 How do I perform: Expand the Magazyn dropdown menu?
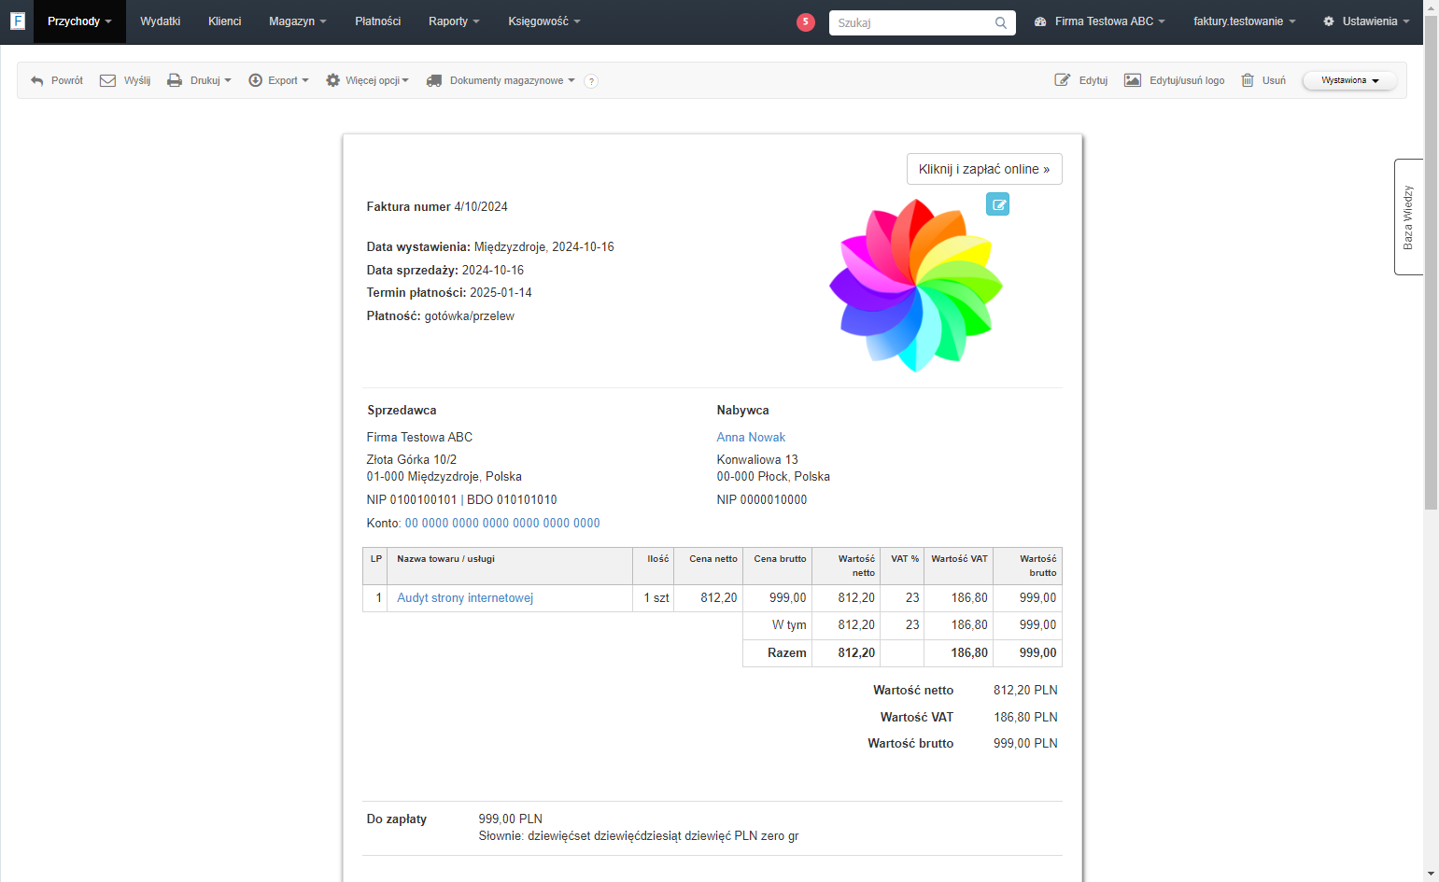[x=297, y=21]
